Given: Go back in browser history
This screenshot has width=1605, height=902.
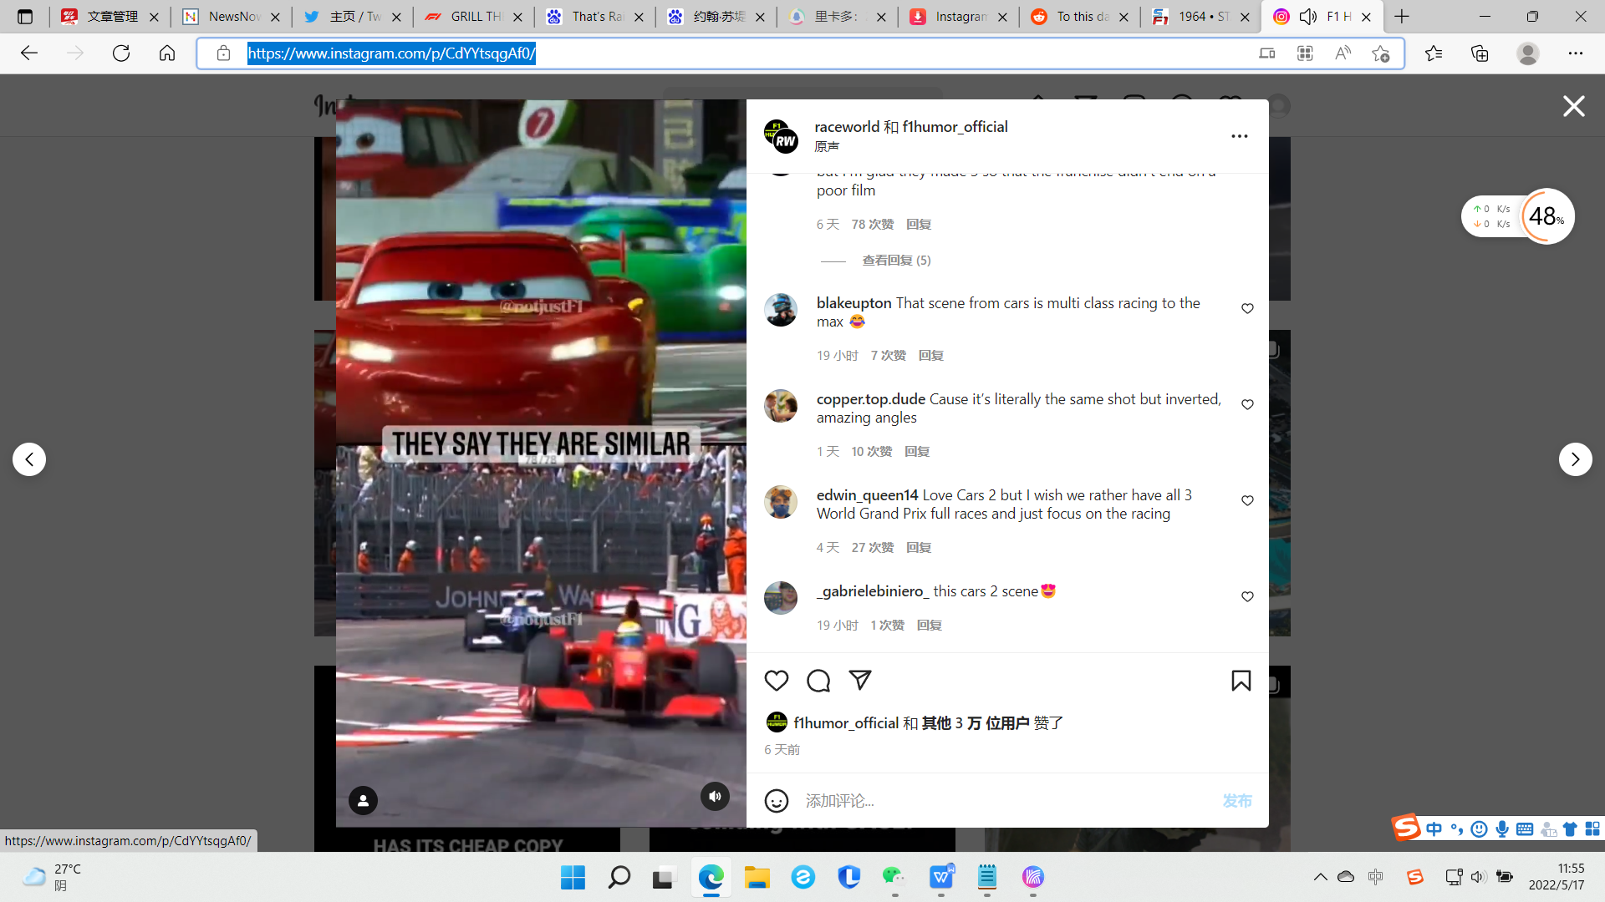Looking at the screenshot, I should tap(29, 53).
